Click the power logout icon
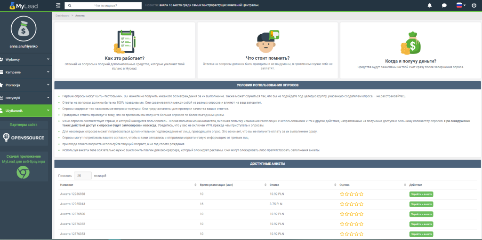482x240 pixels. pyautogui.click(x=474, y=5)
